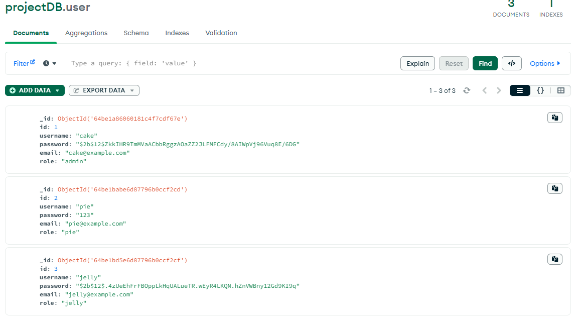Click username value "jelly"
The image size is (577, 323).
(x=88, y=277)
